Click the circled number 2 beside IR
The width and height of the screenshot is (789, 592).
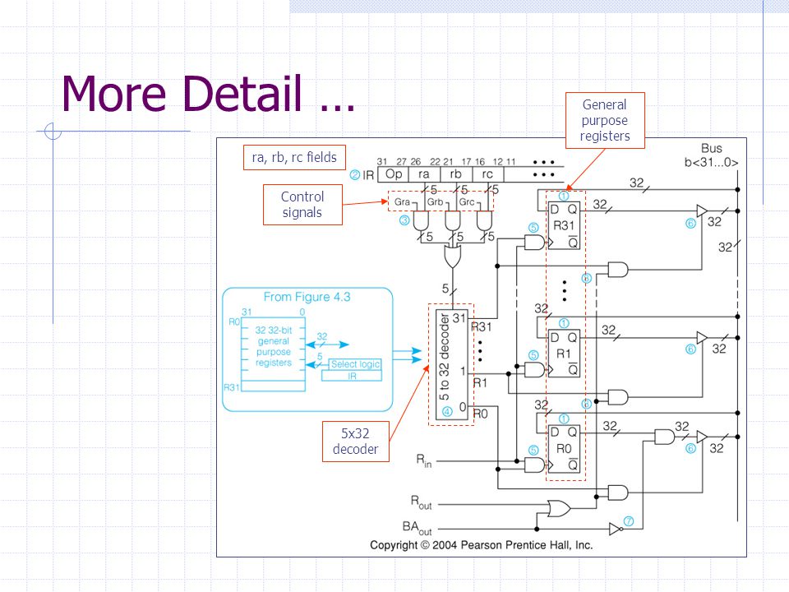point(355,175)
